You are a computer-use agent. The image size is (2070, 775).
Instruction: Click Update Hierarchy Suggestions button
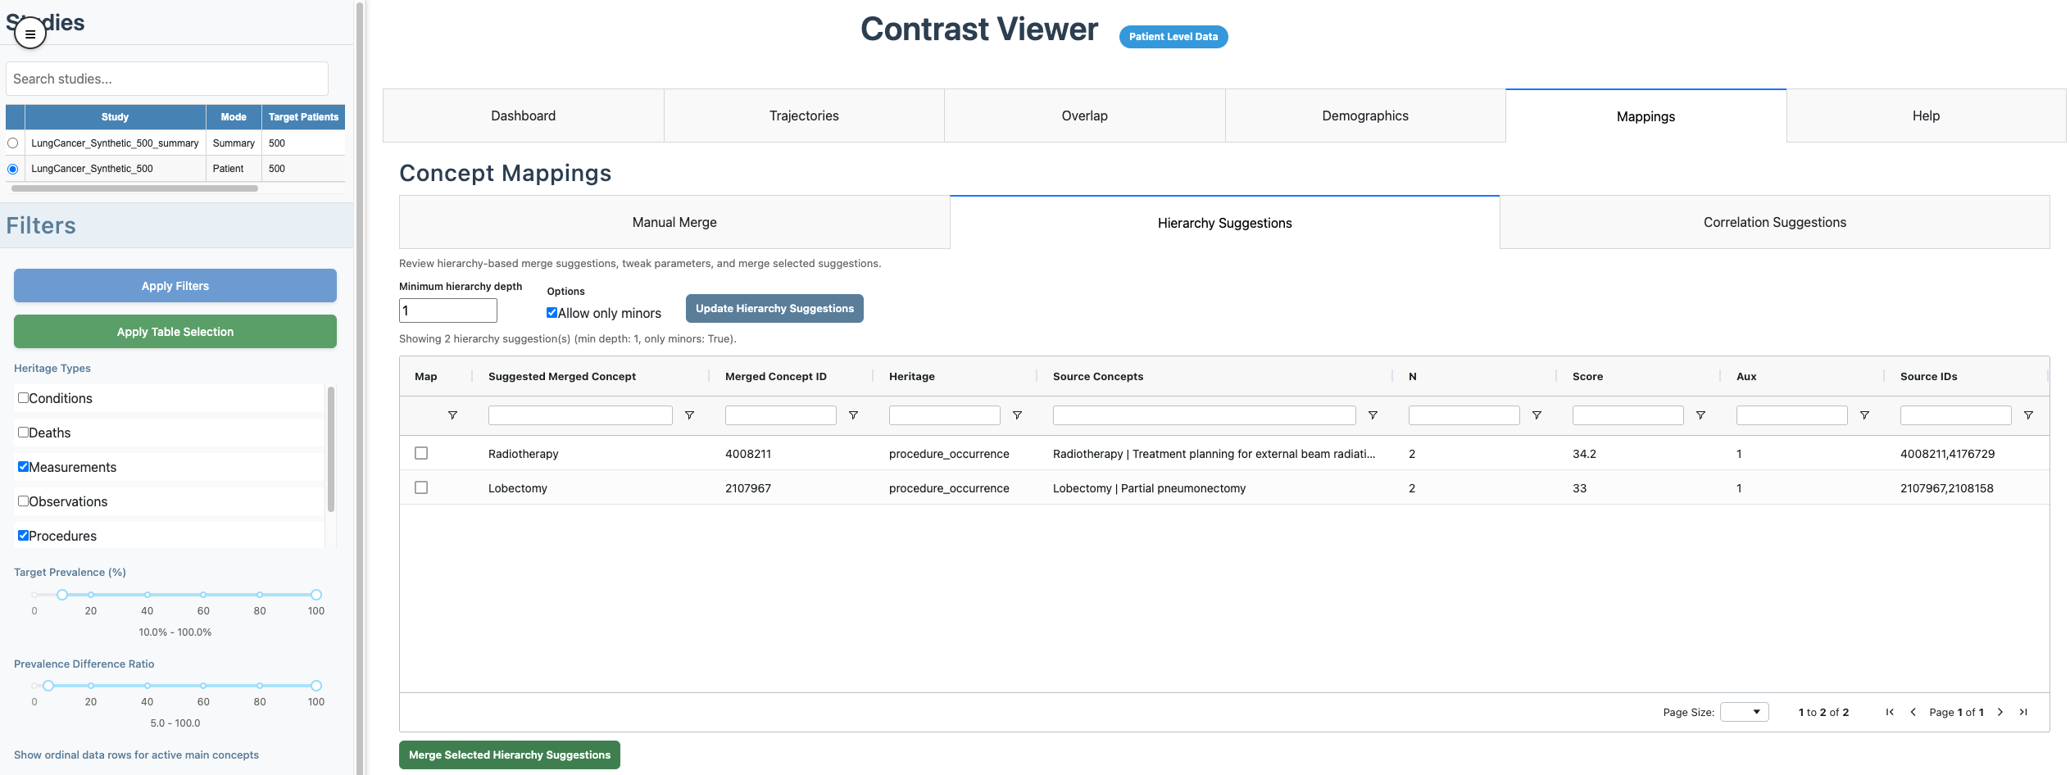tap(774, 308)
